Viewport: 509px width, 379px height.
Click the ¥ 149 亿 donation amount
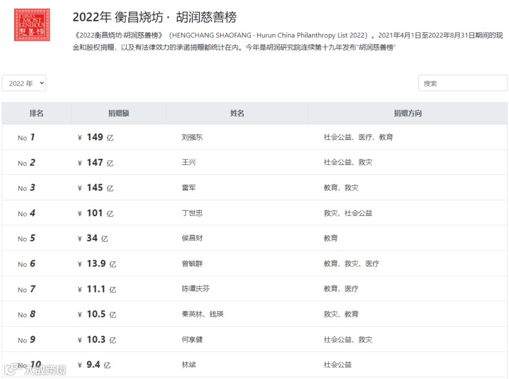point(95,137)
